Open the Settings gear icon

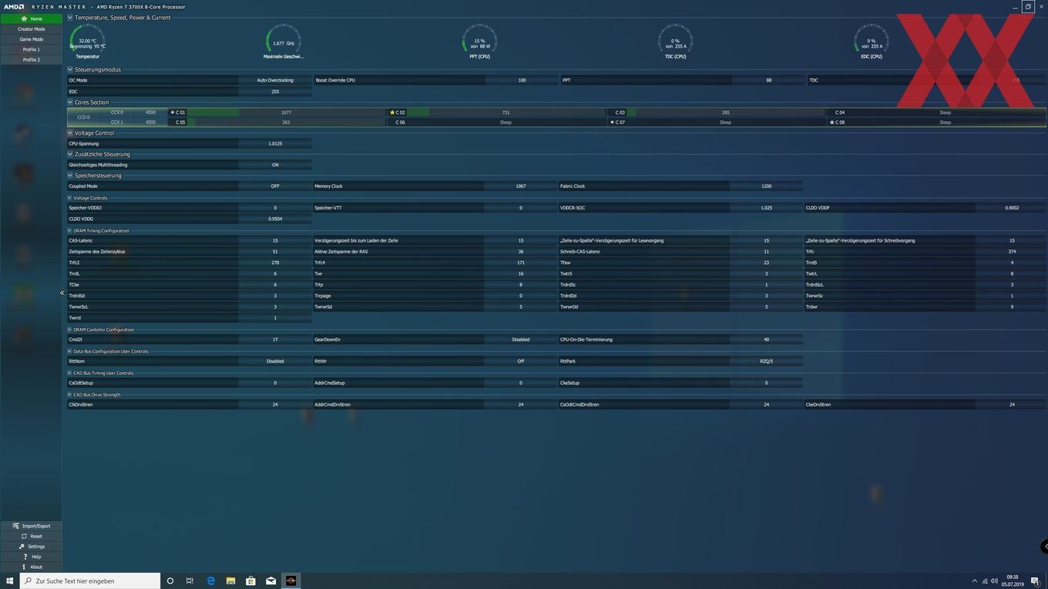[22, 547]
